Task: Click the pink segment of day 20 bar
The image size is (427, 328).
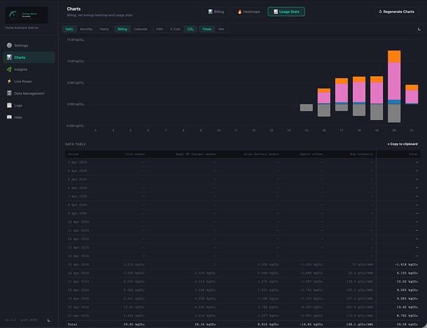Action: click(x=394, y=81)
